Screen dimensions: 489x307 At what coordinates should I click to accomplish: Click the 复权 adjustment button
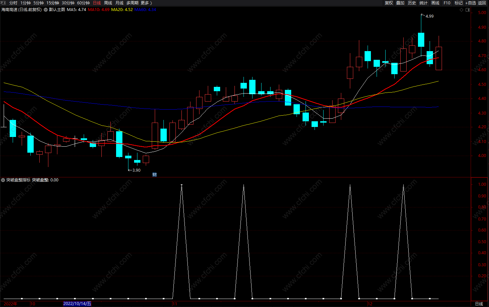389,3
